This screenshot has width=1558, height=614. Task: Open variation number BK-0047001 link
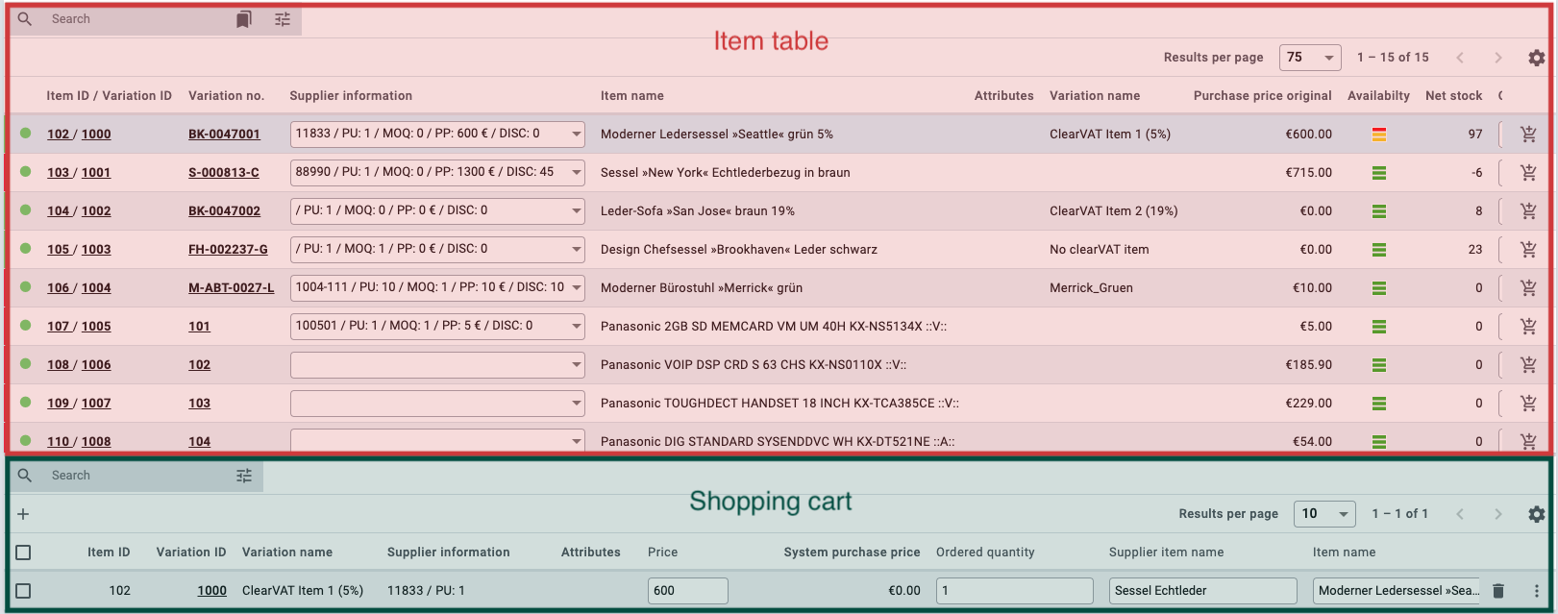click(224, 135)
